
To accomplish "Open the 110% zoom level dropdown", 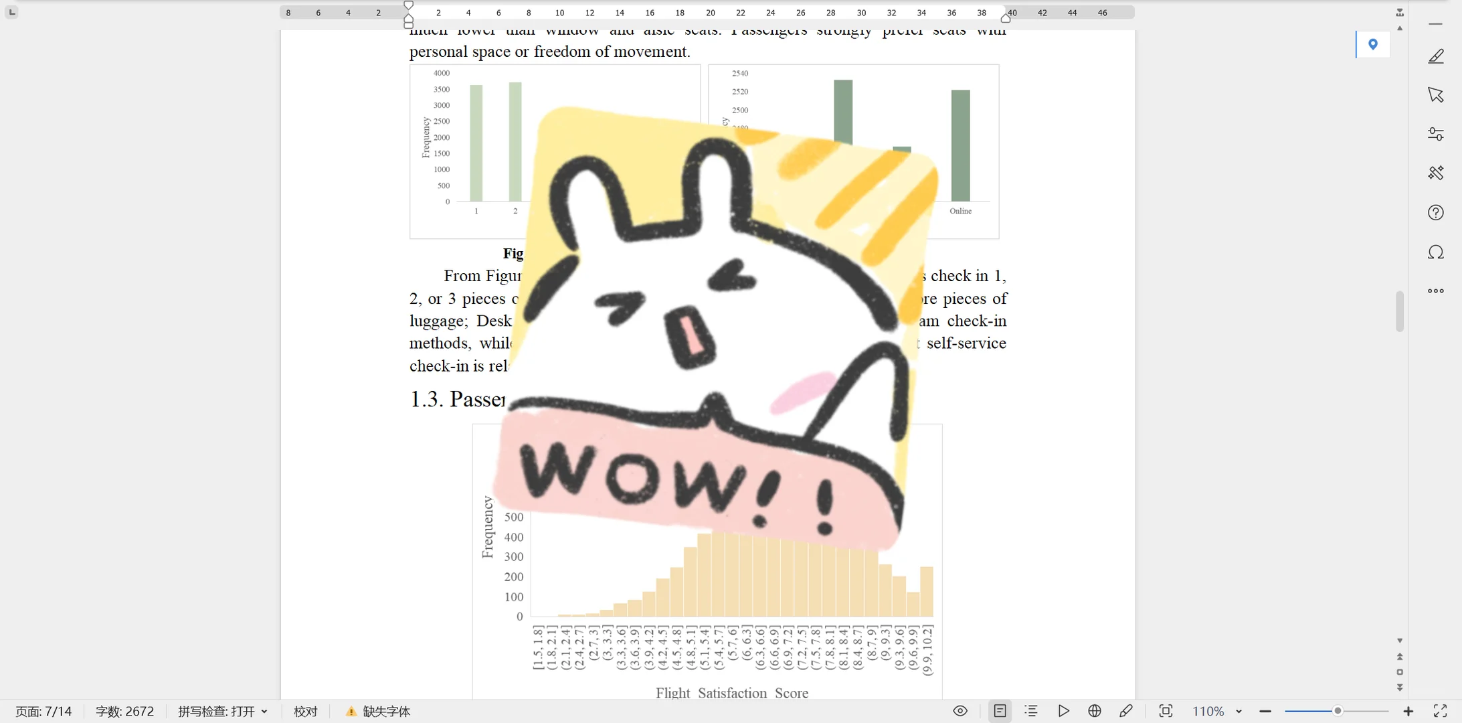I will click(x=1217, y=711).
